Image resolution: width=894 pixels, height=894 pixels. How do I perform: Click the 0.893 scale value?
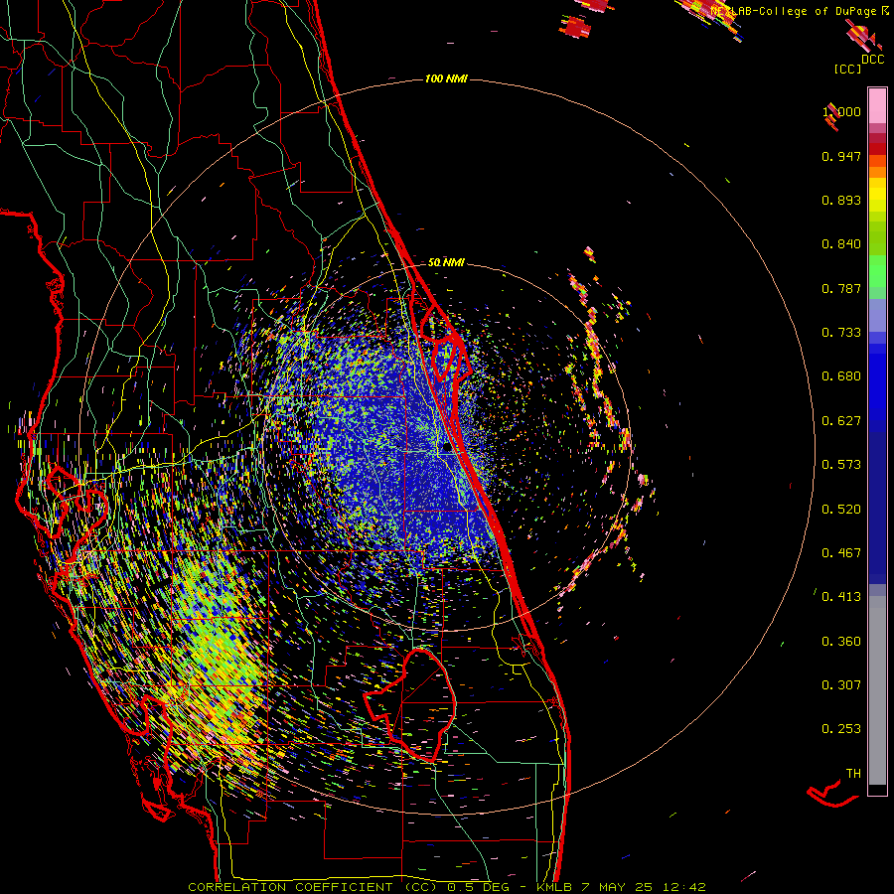coord(841,200)
